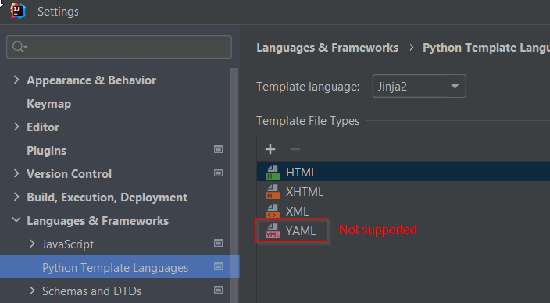Open Template language Jinja2 dropdown
The width and height of the screenshot is (550, 303).
pyautogui.click(x=420, y=86)
